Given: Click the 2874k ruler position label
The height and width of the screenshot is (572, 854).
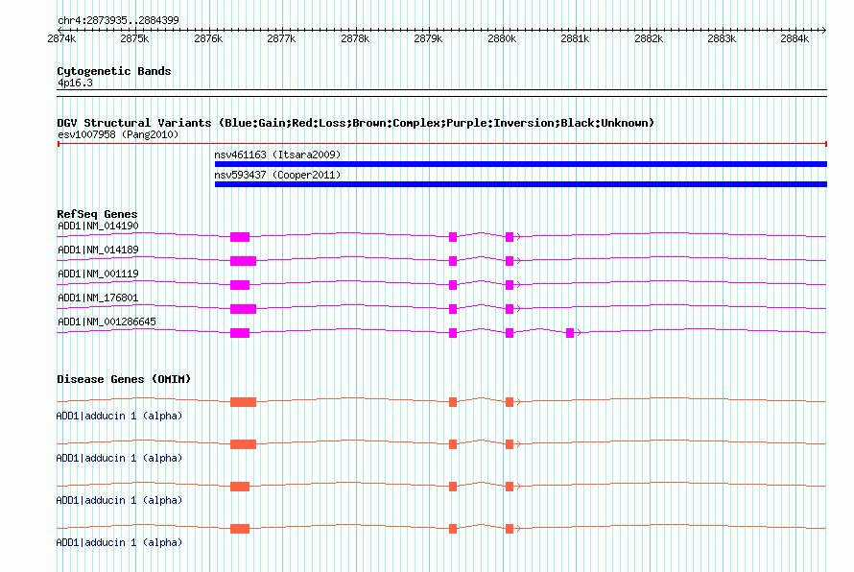Looking at the screenshot, I should click(x=61, y=38).
